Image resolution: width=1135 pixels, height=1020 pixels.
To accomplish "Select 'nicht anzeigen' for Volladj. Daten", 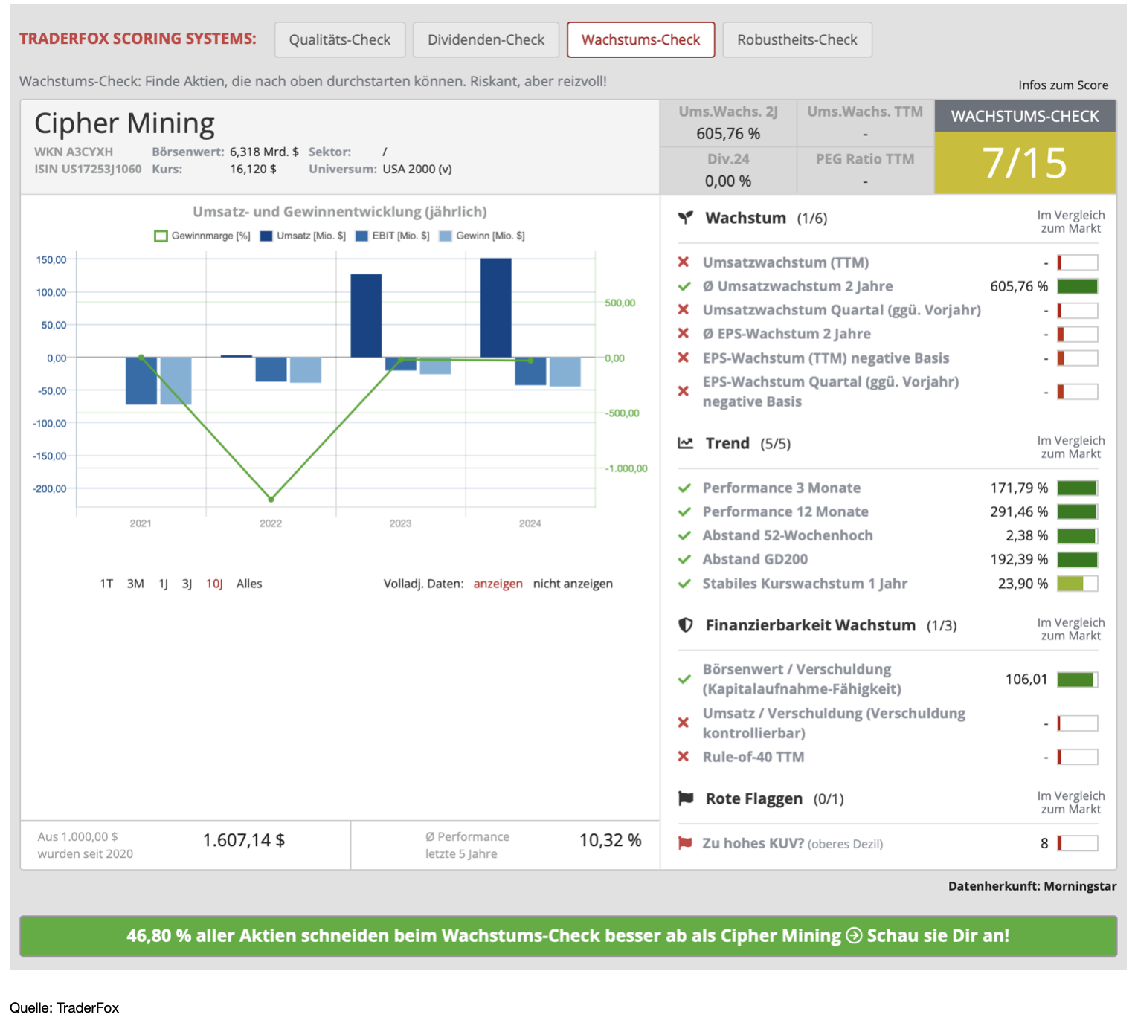I will click(x=573, y=584).
